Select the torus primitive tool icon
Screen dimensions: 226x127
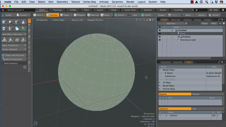coord(4,29)
